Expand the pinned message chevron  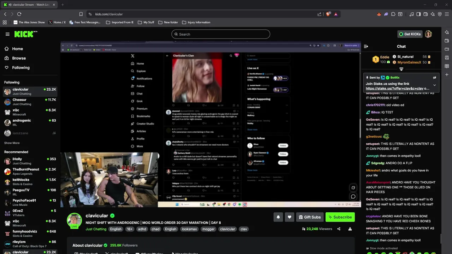(435, 85)
